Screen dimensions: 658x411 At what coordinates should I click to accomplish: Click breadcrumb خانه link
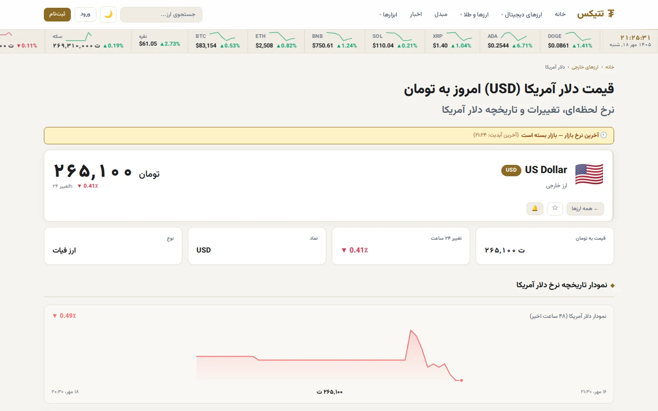pos(610,67)
